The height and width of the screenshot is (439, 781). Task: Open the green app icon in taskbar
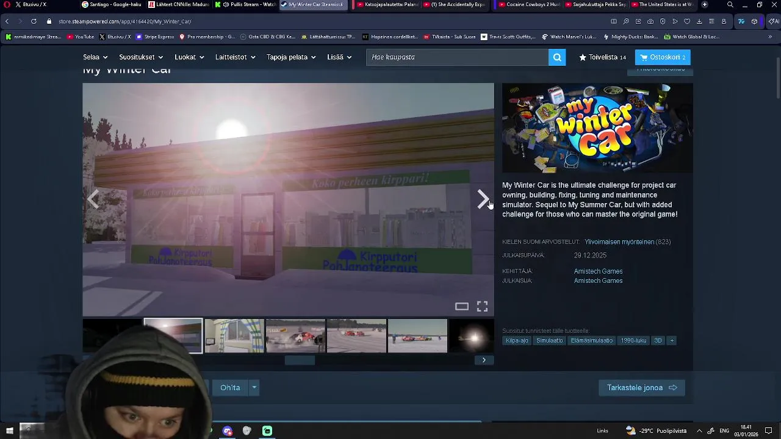pyautogui.click(x=267, y=430)
